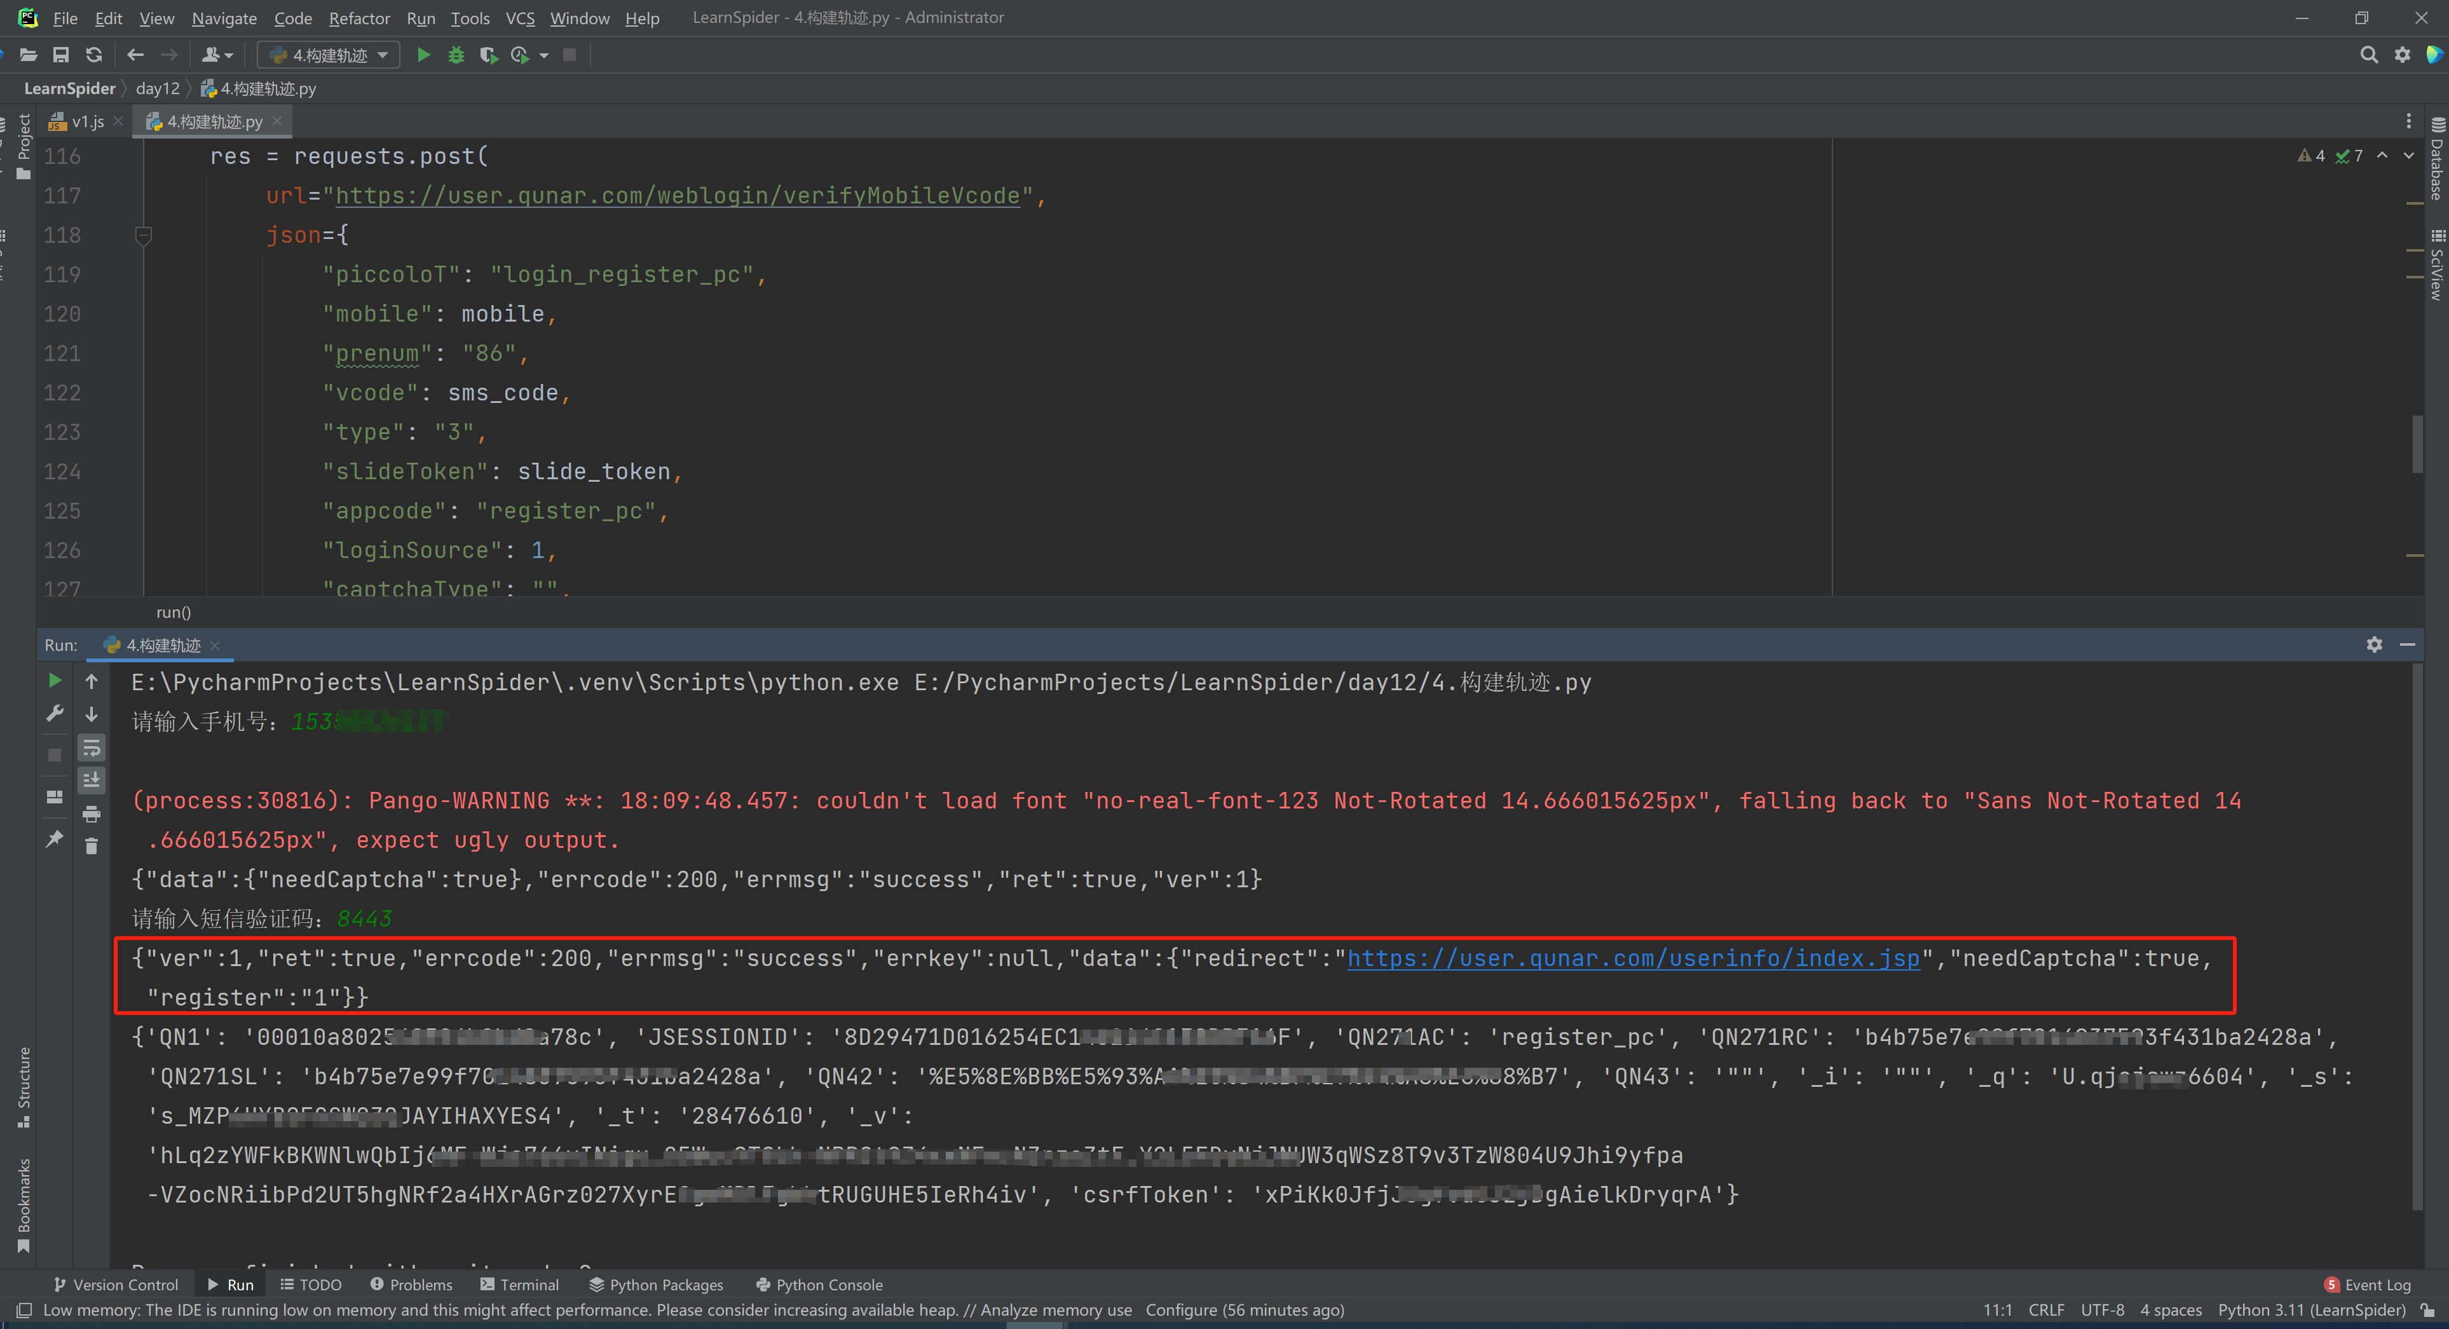Expand the profiler run options dropdown arrow

coord(544,55)
